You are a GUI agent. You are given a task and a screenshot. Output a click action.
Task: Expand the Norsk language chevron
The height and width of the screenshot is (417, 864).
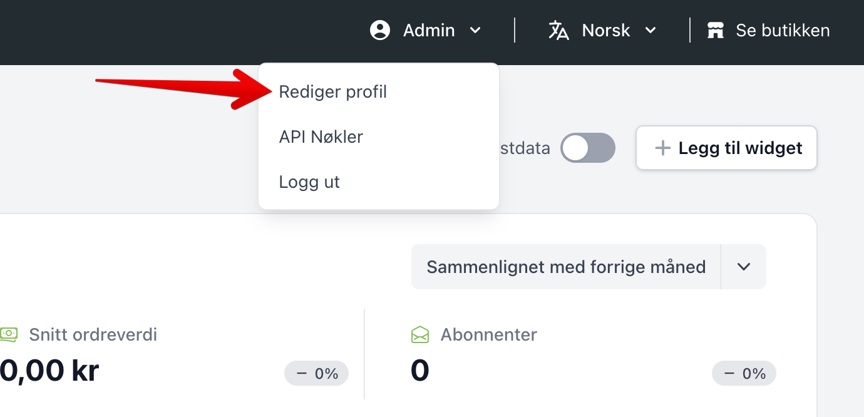(651, 30)
